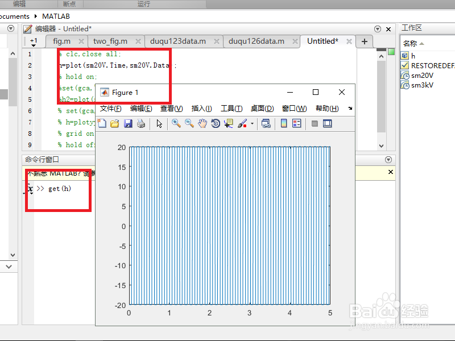Maximize the Figure 1 window

click(316, 92)
